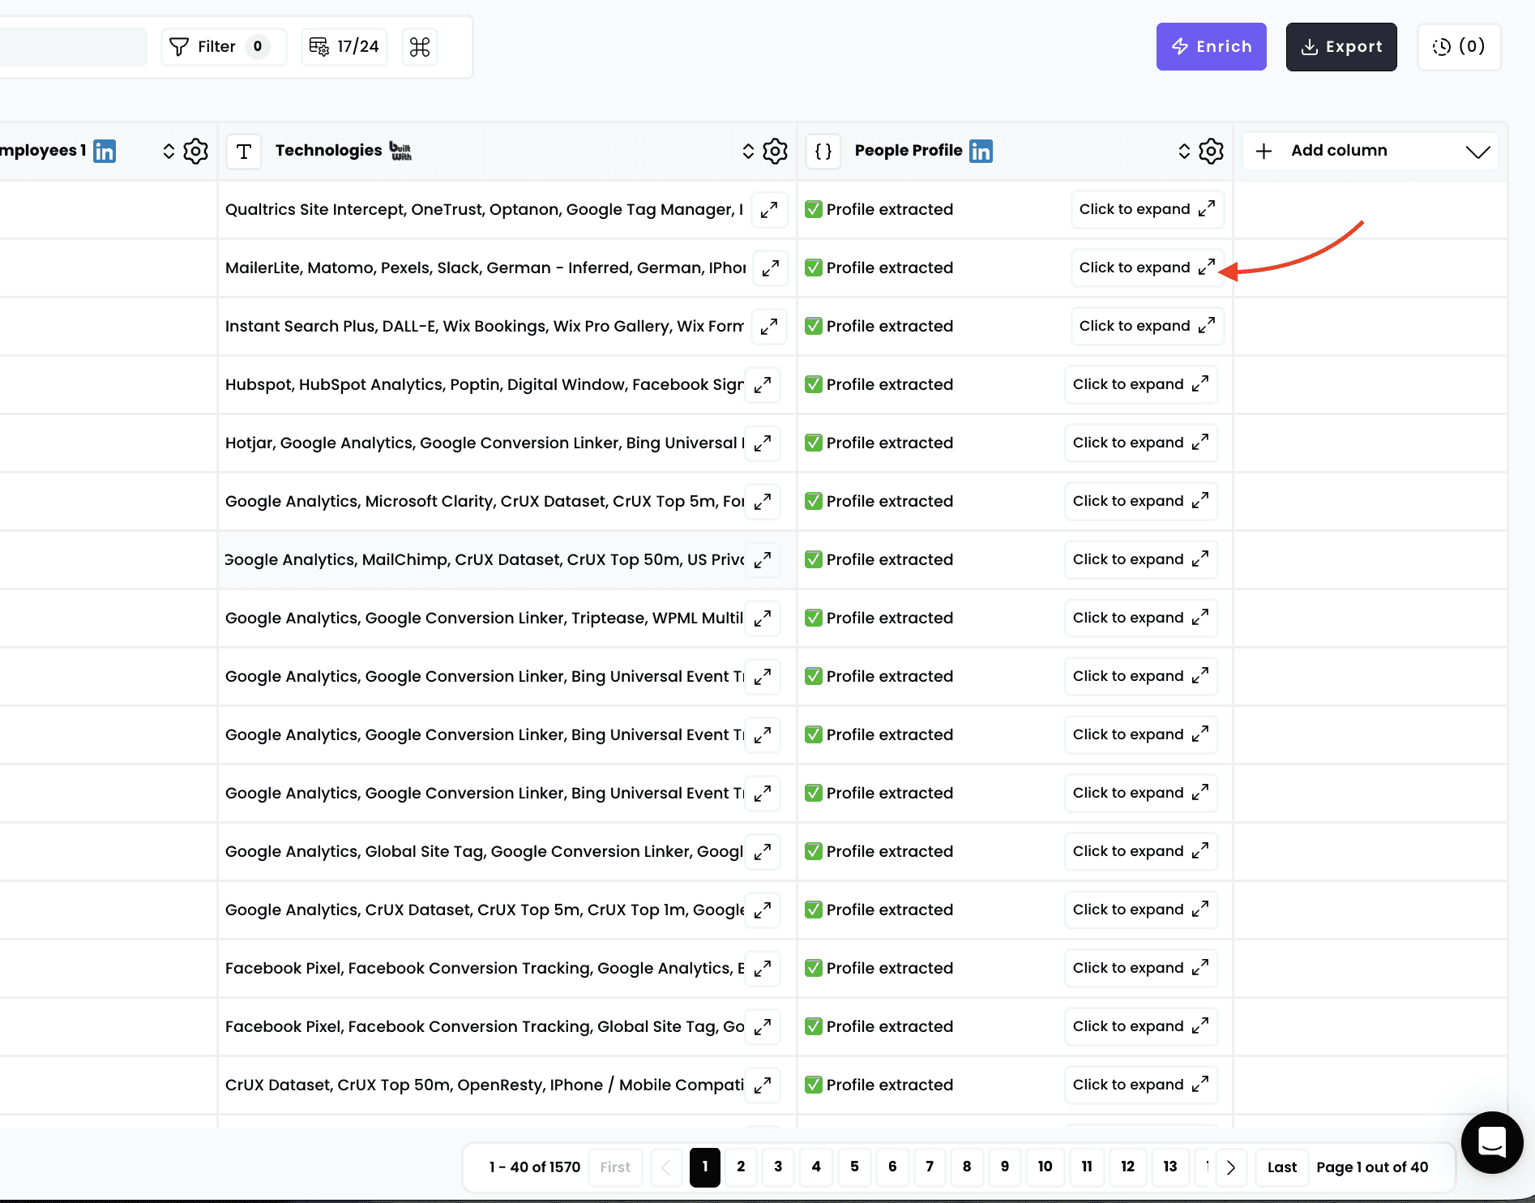Screen dimensions: 1535x1203
Task: Go to page 8
Action: coord(967,1167)
